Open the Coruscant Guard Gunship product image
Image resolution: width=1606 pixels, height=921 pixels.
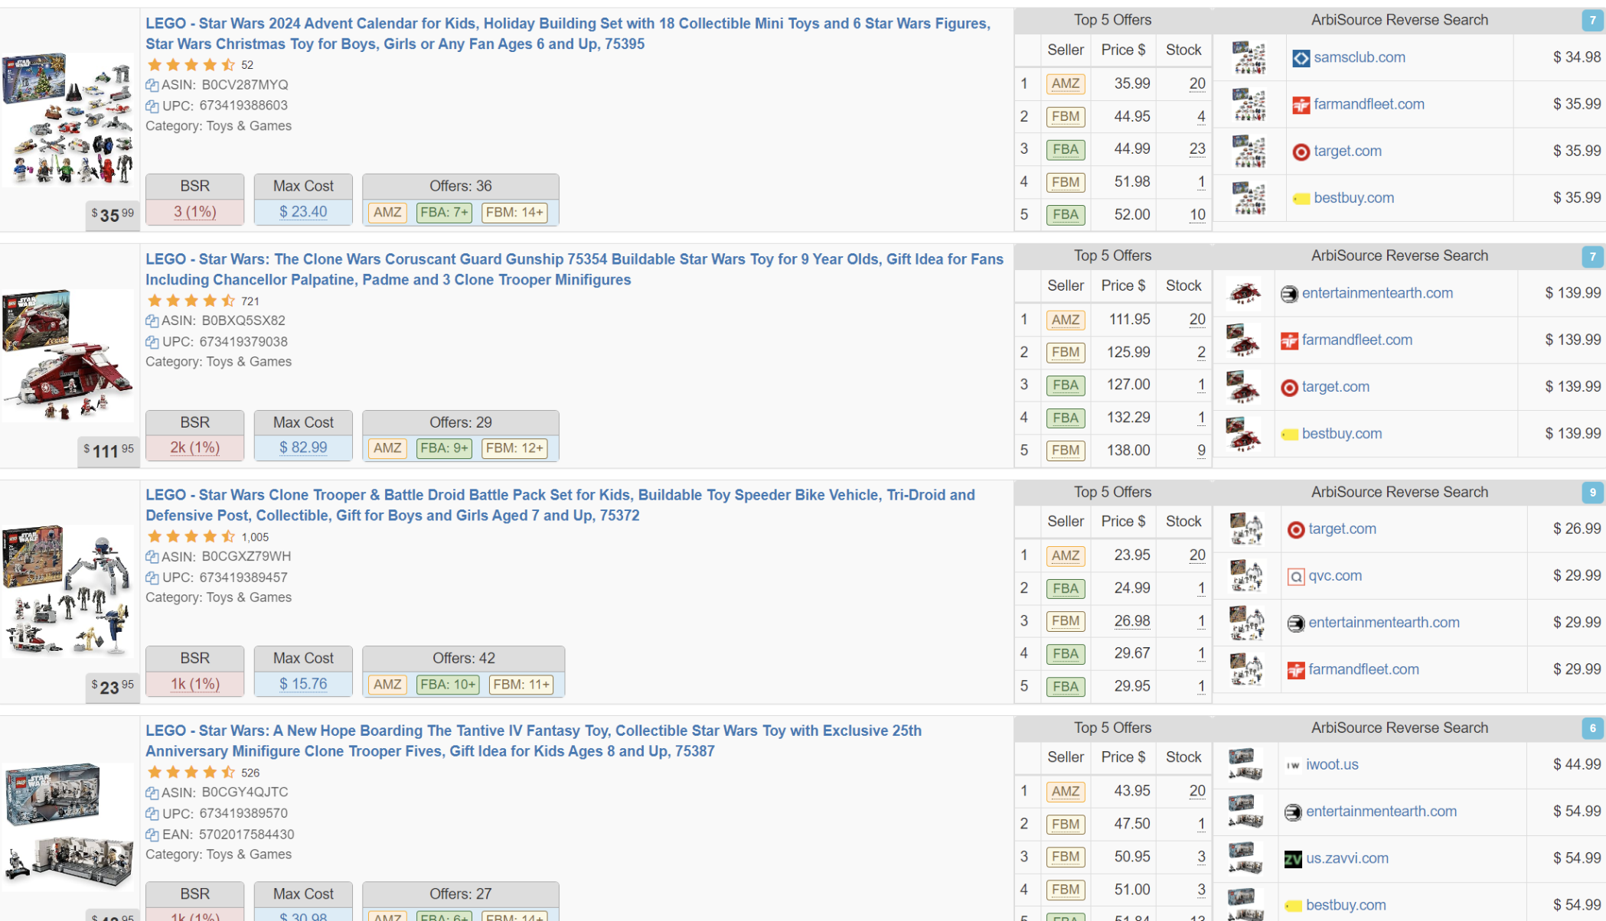[x=68, y=354]
